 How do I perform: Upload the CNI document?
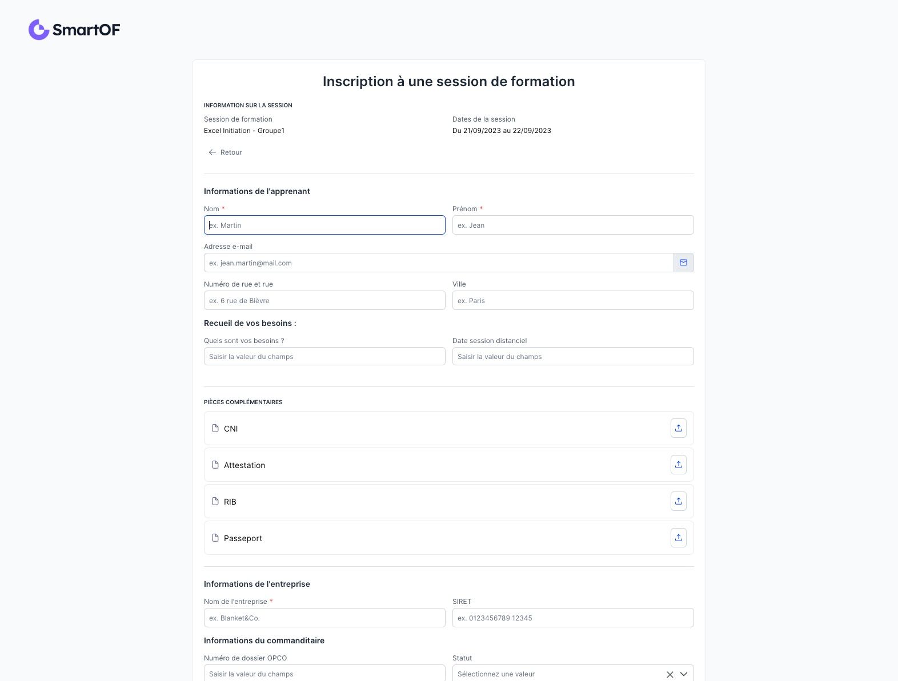tap(678, 428)
